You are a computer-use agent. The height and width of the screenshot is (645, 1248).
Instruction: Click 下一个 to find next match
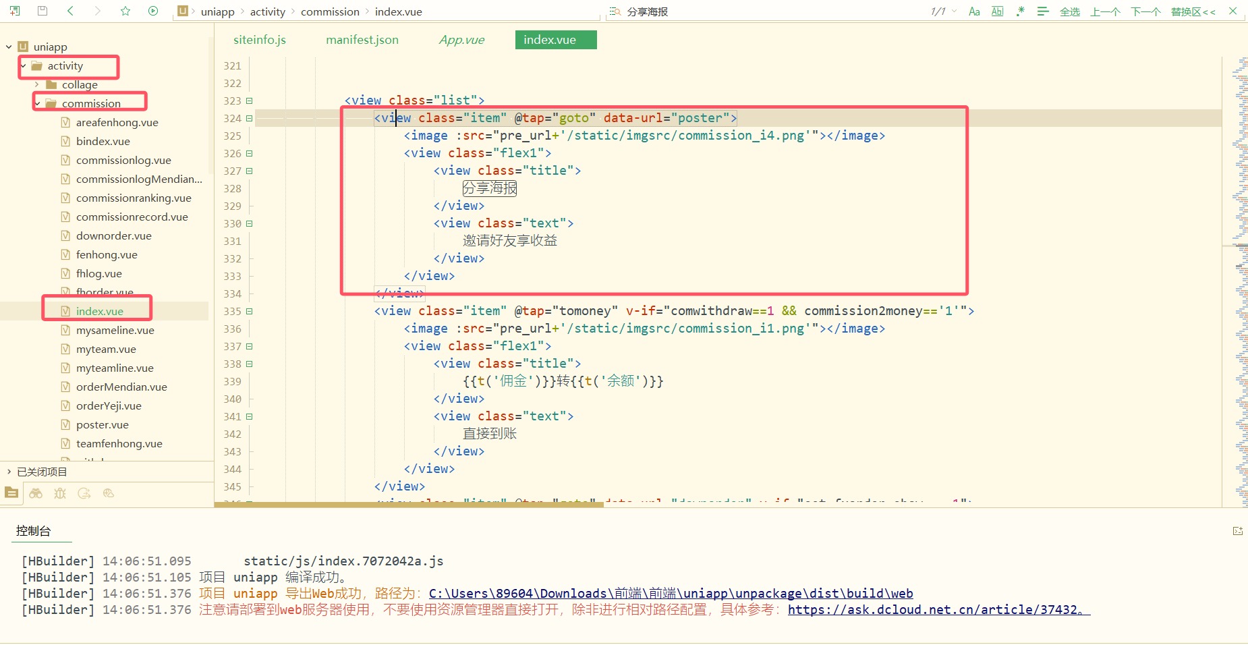pyautogui.click(x=1146, y=11)
